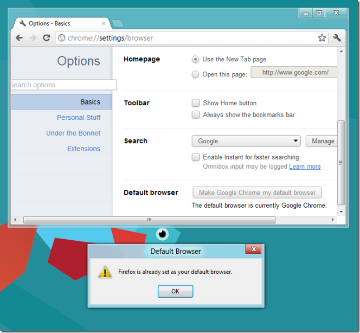Open the Personal Stuff settings section
This screenshot has width=360, height=333.
point(79,118)
